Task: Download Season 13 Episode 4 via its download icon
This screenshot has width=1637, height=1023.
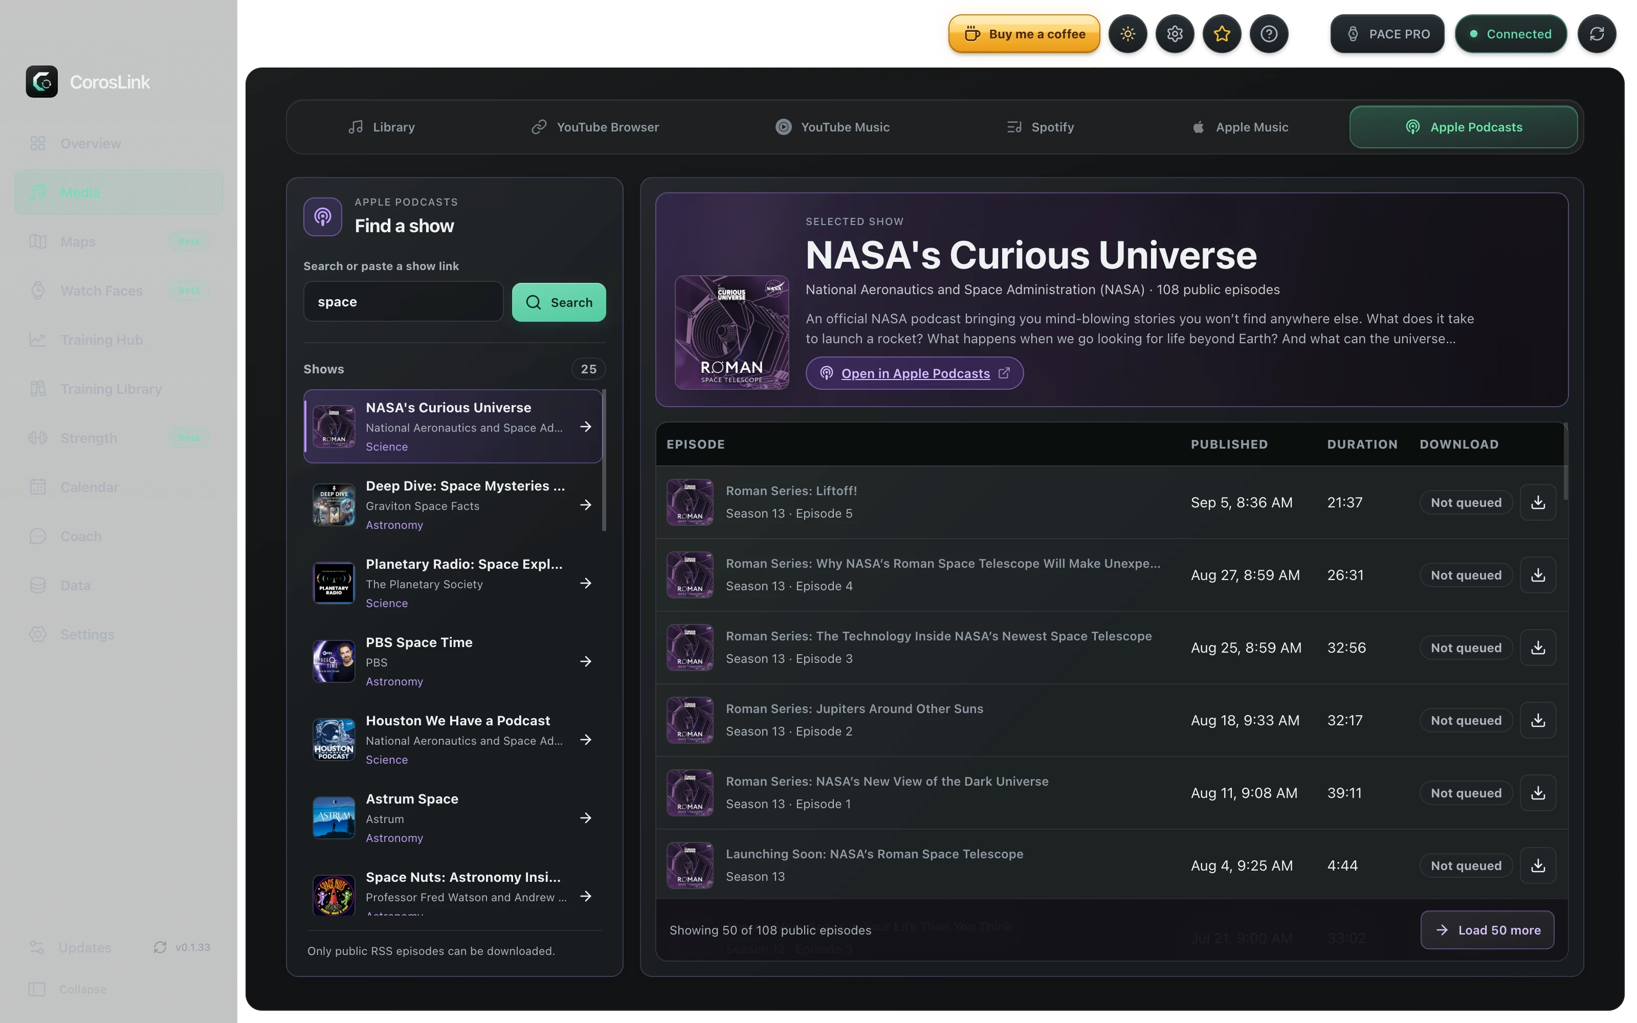Action: [x=1538, y=575]
